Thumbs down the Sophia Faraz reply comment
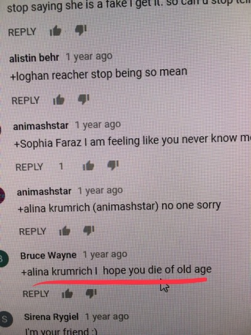 [113, 165]
